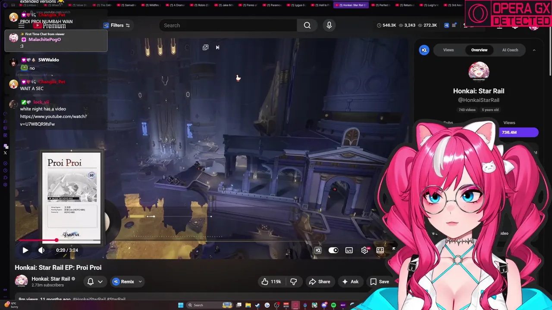Play the Proi Proi video
Viewport: 552px width, 310px height.
tap(25, 250)
